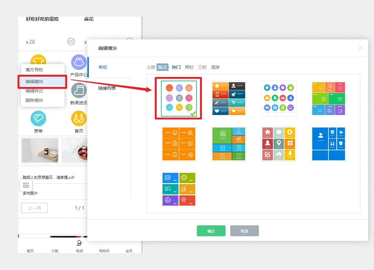Viewport: 374px width, 270px height.
Task: Pick the dark striped two-column layout
Action: tap(229, 98)
